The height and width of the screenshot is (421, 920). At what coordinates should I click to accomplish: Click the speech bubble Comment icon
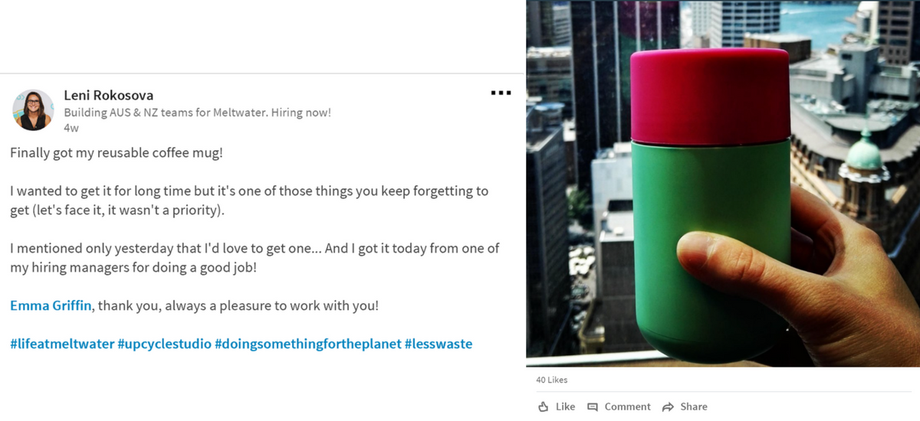pyautogui.click(x=593, y=406)
